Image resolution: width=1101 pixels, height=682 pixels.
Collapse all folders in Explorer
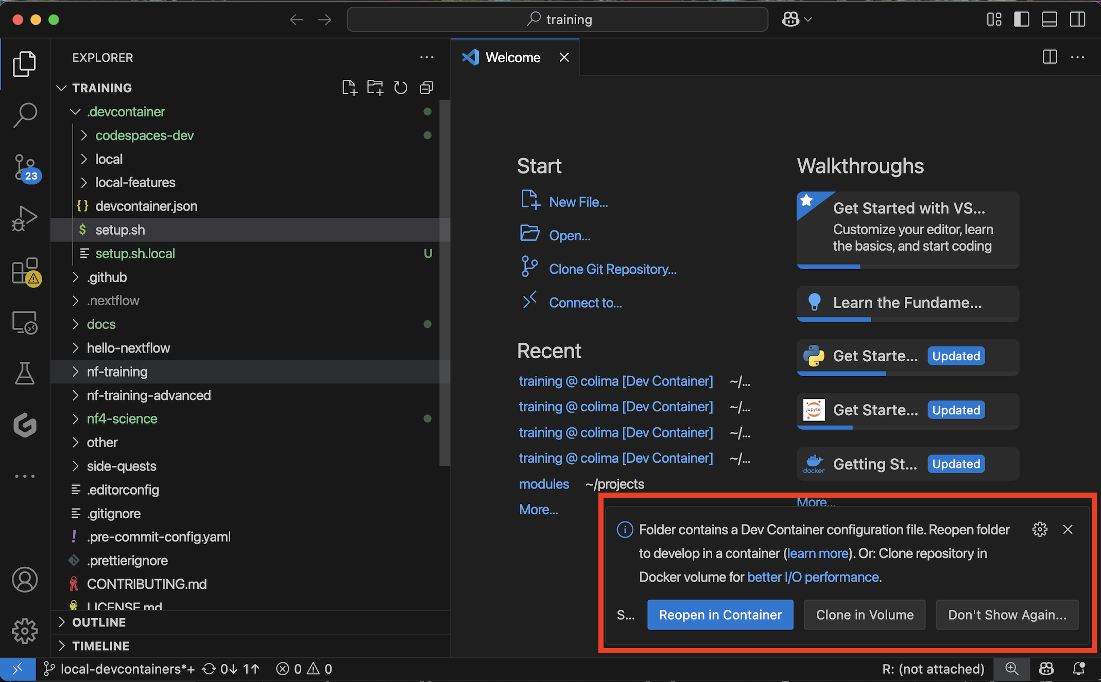[426, 88]
